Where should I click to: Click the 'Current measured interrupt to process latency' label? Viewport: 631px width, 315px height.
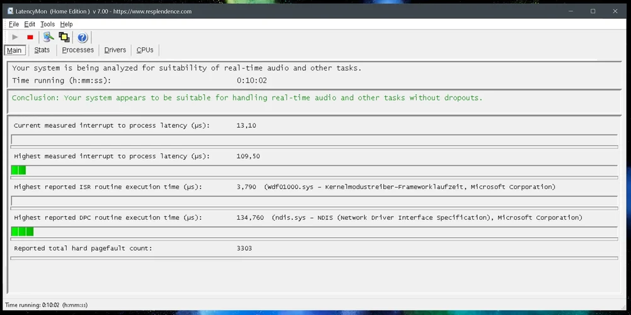coord(112,125)
